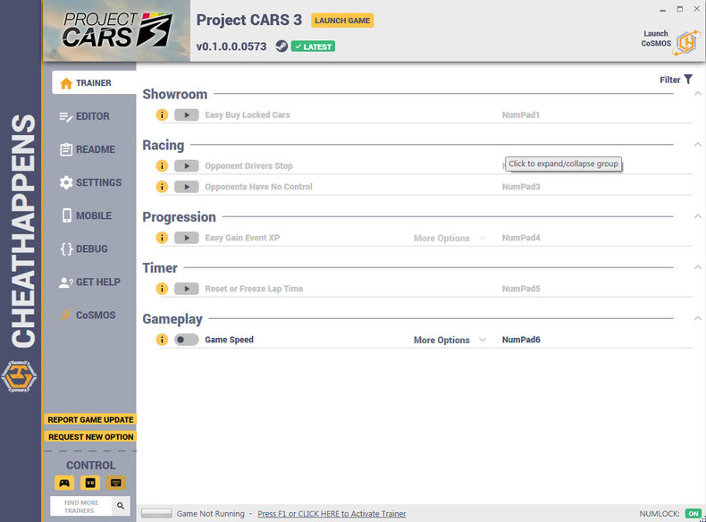Click the Game Speed option label
The height and width of the screenshot is (522, 706).
click(229, 340)
